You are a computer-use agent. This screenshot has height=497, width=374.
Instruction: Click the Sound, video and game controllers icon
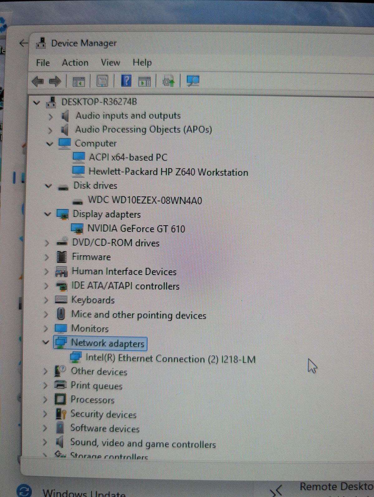(x=59, y=442)
